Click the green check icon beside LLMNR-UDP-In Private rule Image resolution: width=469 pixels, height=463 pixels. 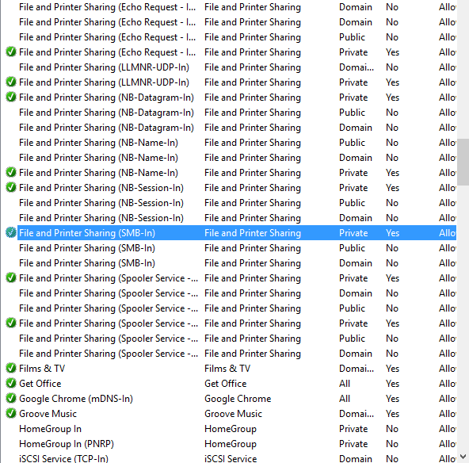coord(11,82)
